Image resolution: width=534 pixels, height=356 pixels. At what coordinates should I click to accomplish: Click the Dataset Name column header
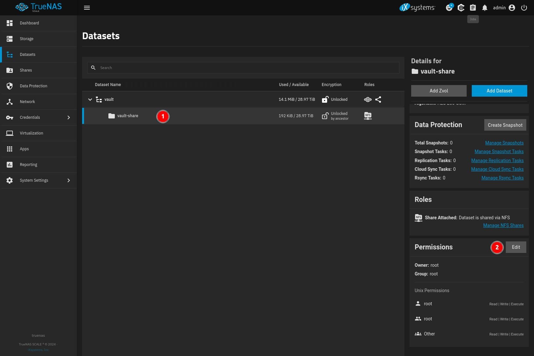[x=108, y=85]
